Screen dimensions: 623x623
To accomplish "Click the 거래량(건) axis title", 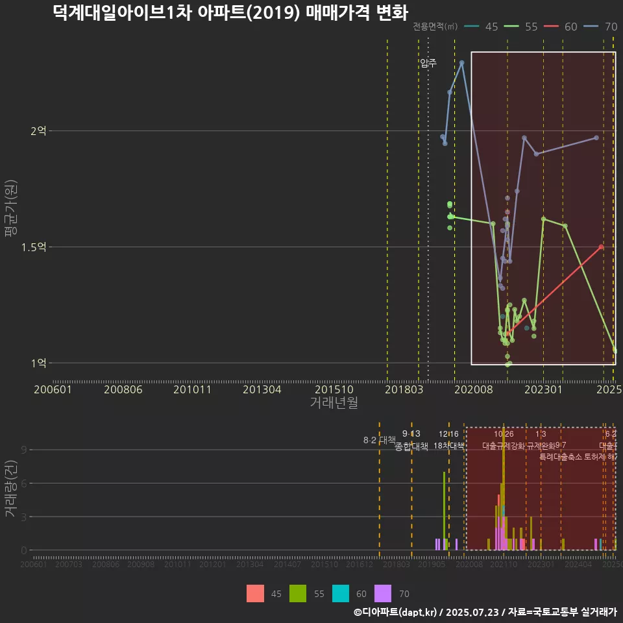I will (11, 488).
